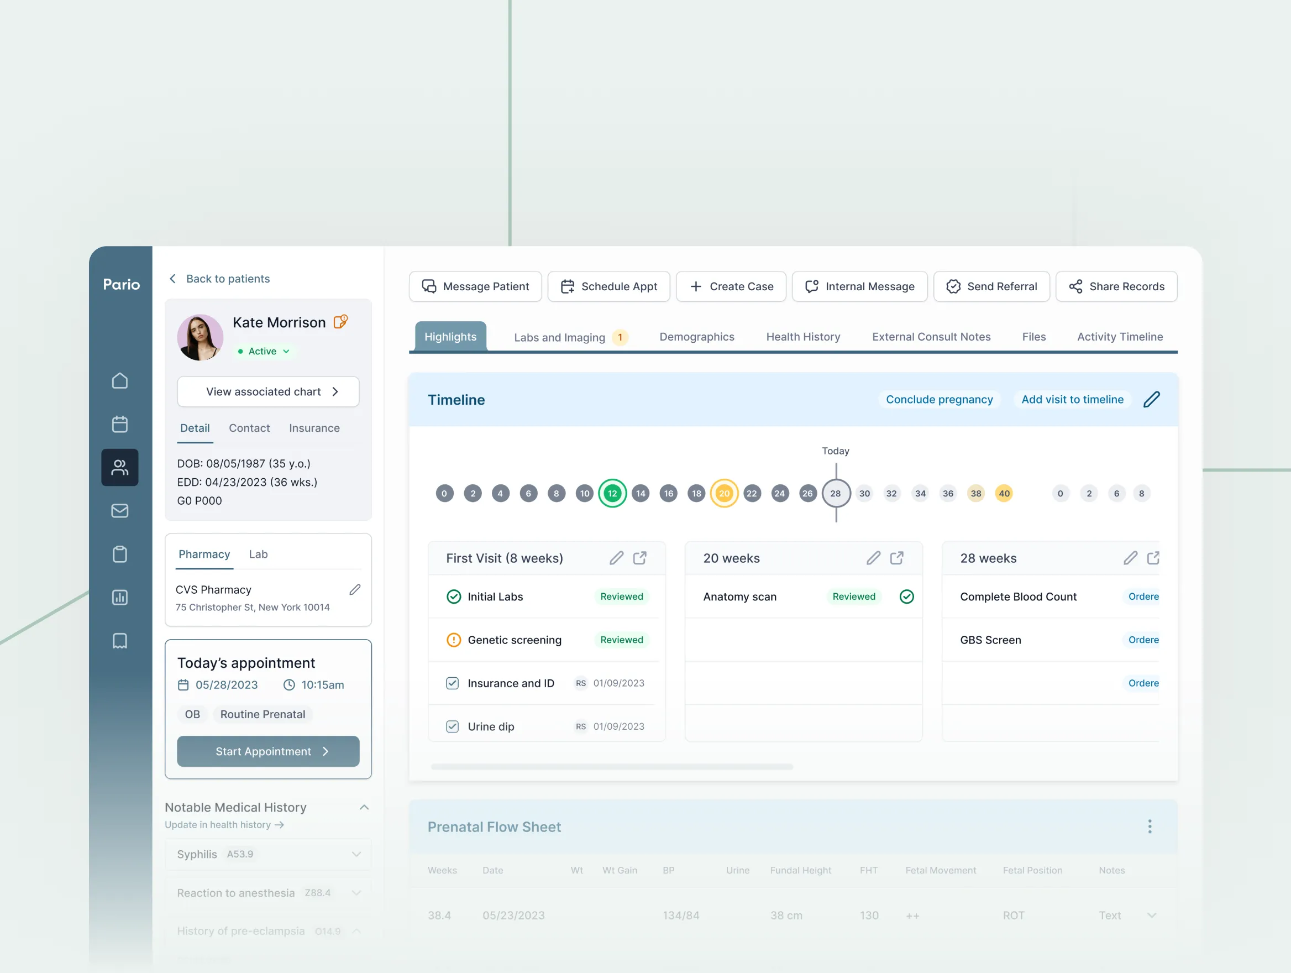
Task: Open the analytics chart icon in sidebar
Action: tap(119, 597)
